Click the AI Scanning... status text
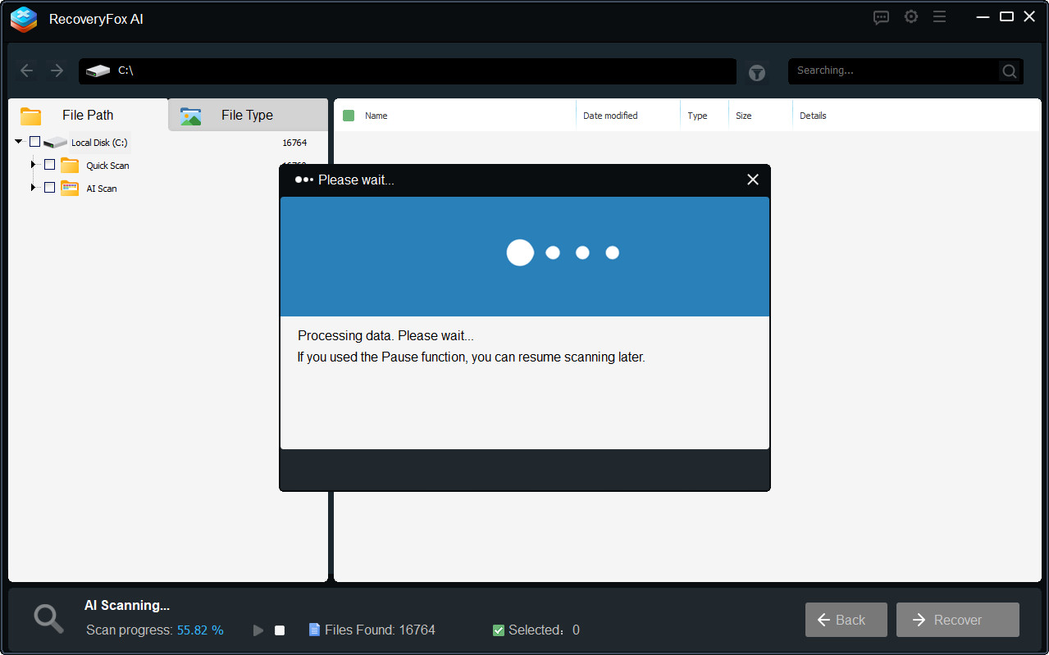This screenshot has width=1049, height=655. 127,606
